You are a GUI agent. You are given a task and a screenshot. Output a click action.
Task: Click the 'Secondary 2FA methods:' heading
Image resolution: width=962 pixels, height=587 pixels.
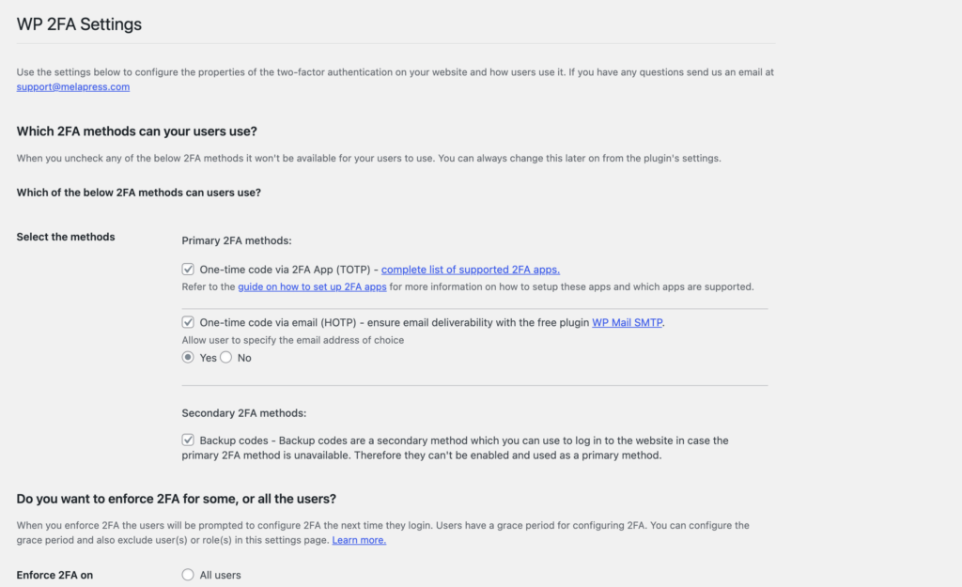[x=244, y=412]
